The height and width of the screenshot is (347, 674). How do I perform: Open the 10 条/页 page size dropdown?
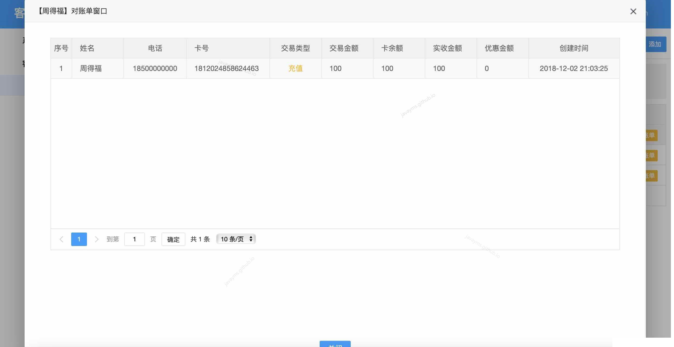[x=235, y=239]
